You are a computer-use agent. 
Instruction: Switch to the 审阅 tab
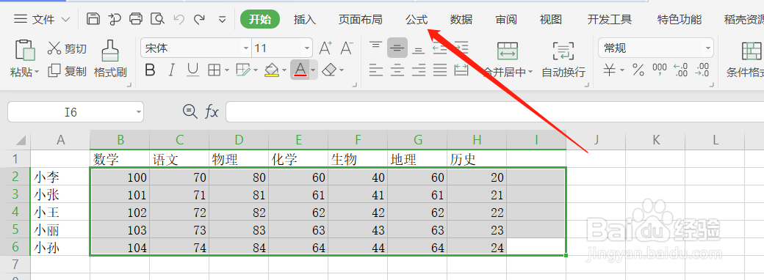tap(506, 20)
